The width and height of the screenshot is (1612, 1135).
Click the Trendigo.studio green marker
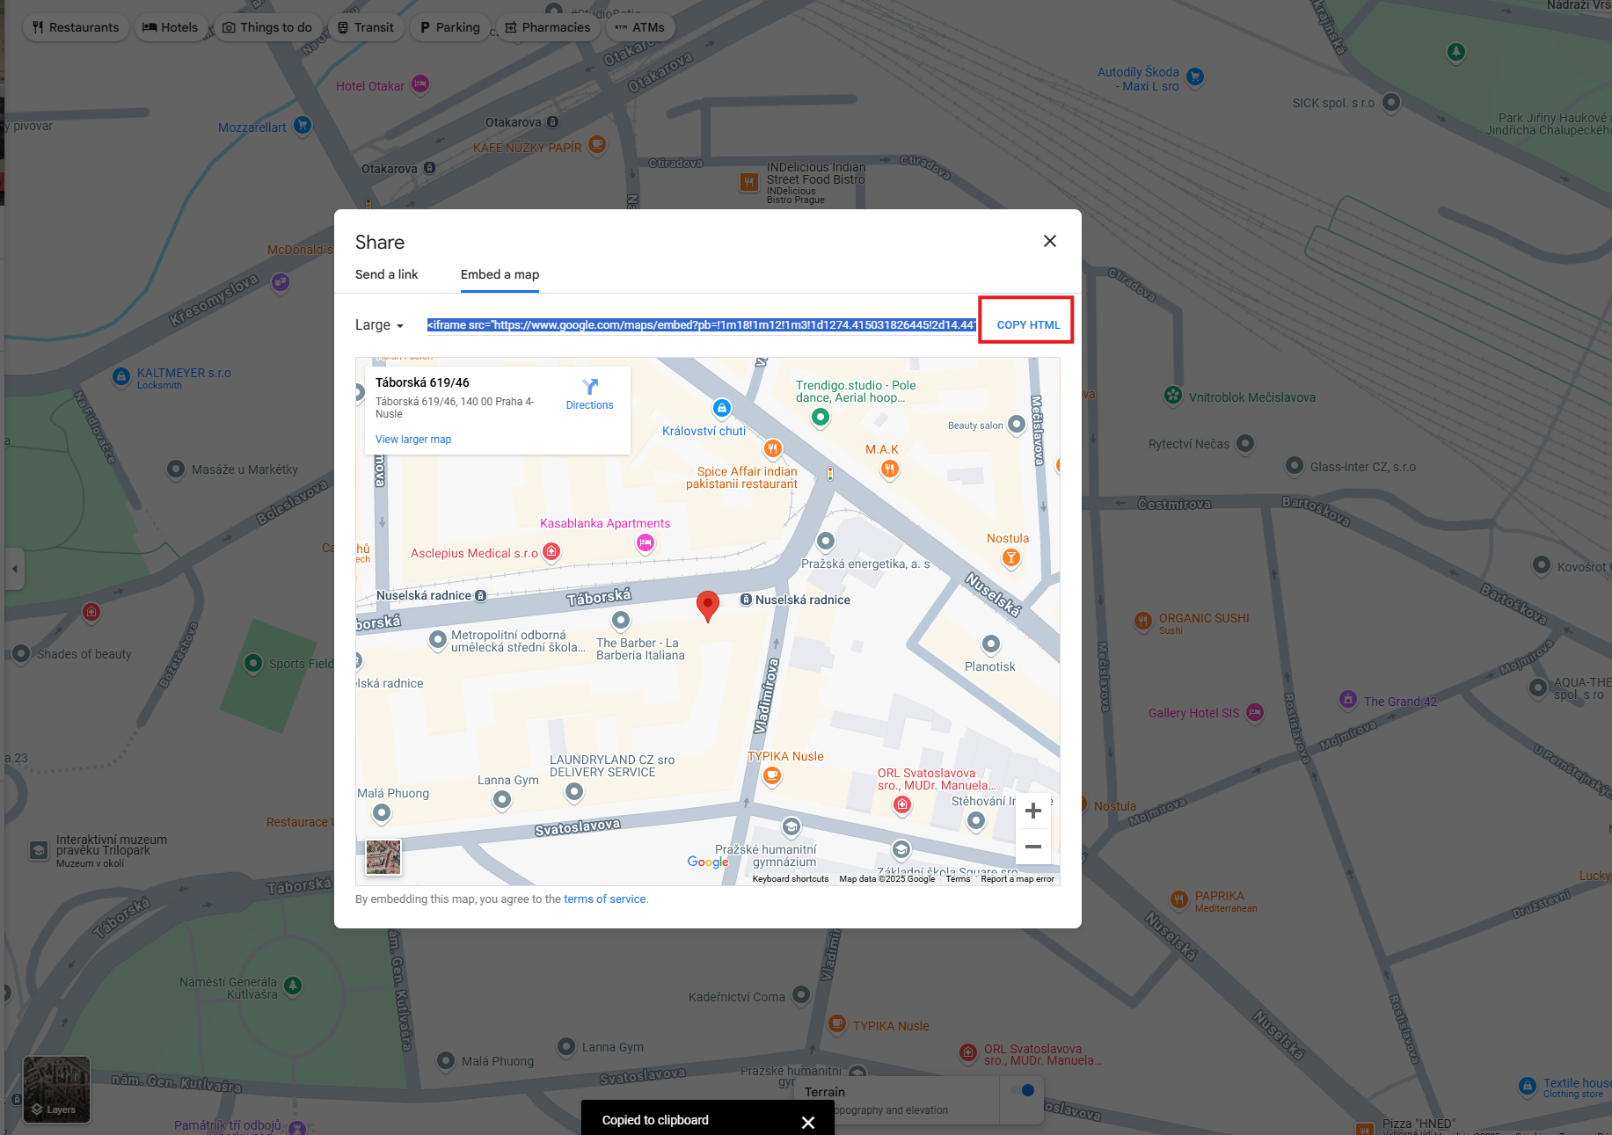(x=821, y=417)
